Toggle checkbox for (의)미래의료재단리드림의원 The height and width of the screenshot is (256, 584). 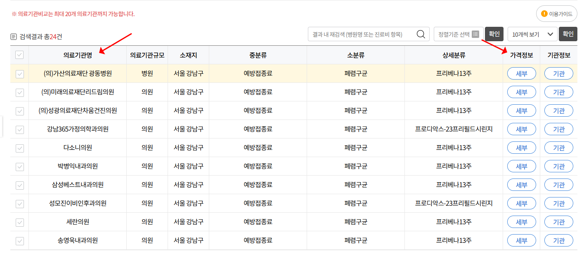pos(19,92)
